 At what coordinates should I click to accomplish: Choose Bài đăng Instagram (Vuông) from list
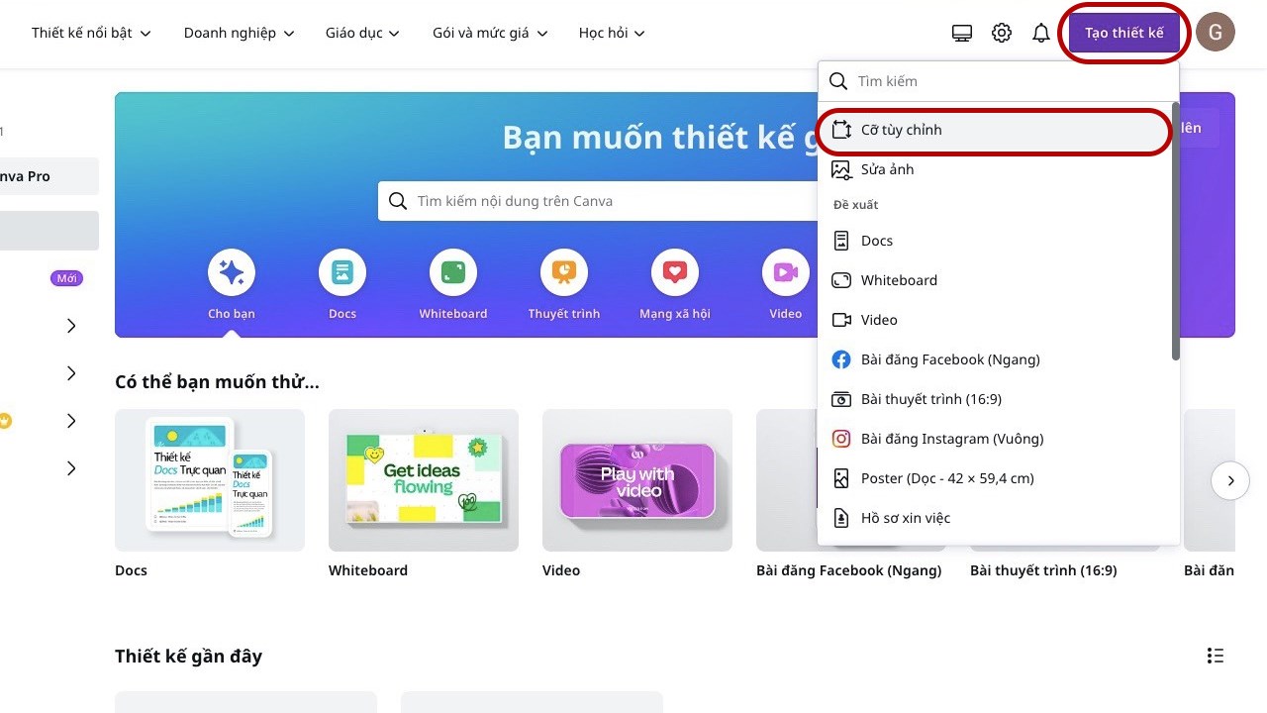coord(995,439)
